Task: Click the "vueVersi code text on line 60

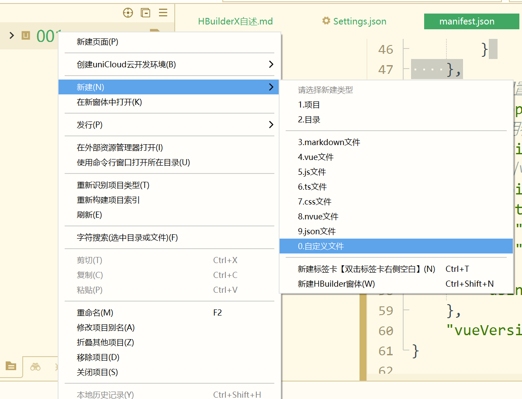Action: (484, 330)
